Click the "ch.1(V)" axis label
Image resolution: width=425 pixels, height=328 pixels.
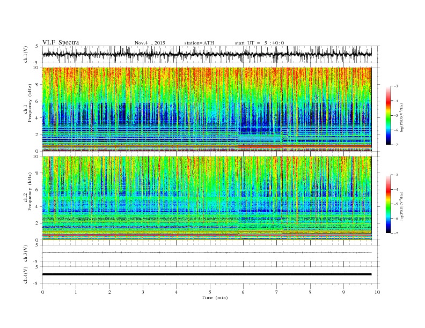tap(25, 54)
